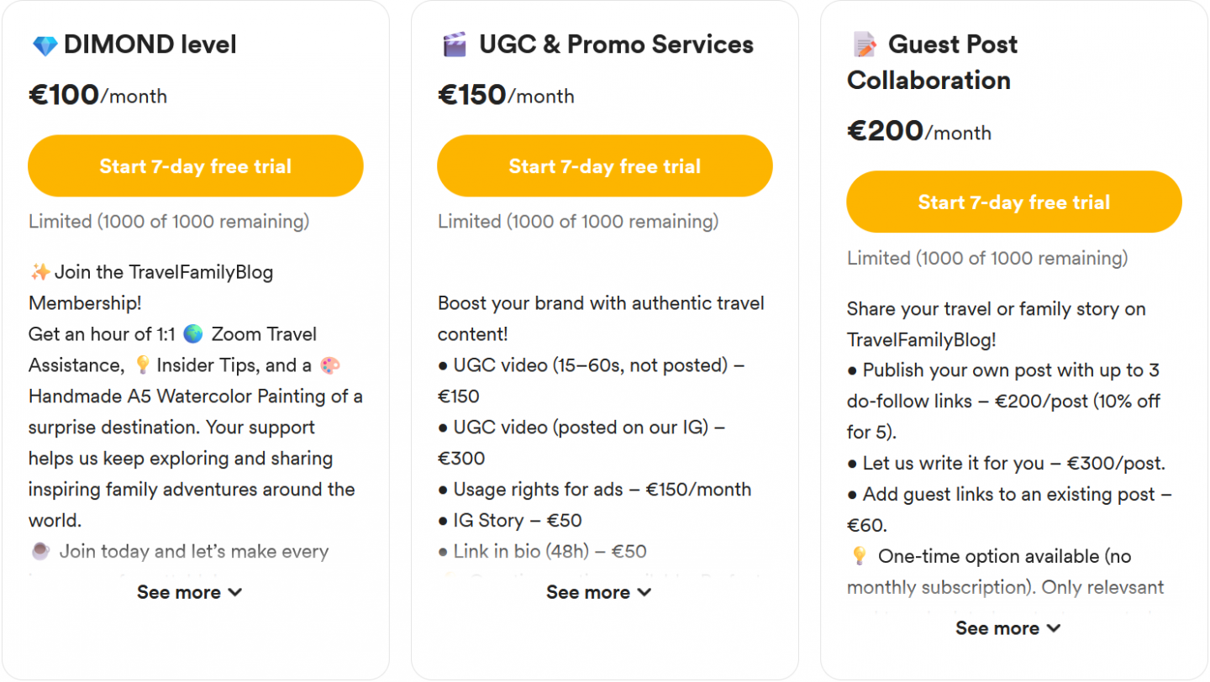Click the sparkles emoji before Join the TravelFamilyBlog

coord(39,272)
